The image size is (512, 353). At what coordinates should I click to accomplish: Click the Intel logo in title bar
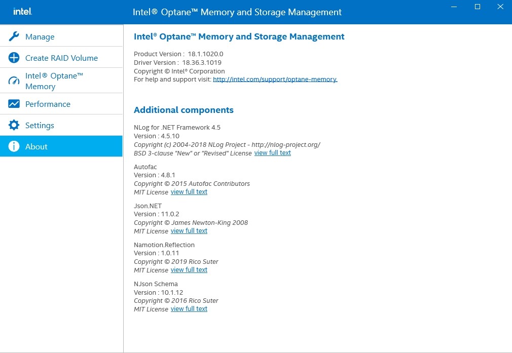(22, 12)
